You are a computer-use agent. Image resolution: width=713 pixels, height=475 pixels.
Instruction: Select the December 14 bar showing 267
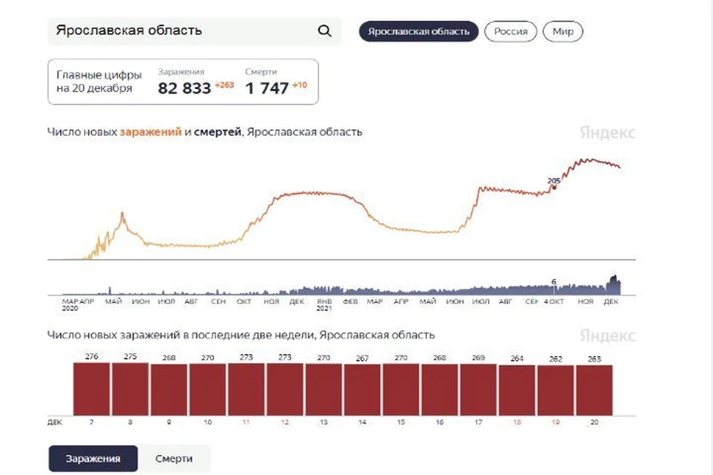point(362,390)
